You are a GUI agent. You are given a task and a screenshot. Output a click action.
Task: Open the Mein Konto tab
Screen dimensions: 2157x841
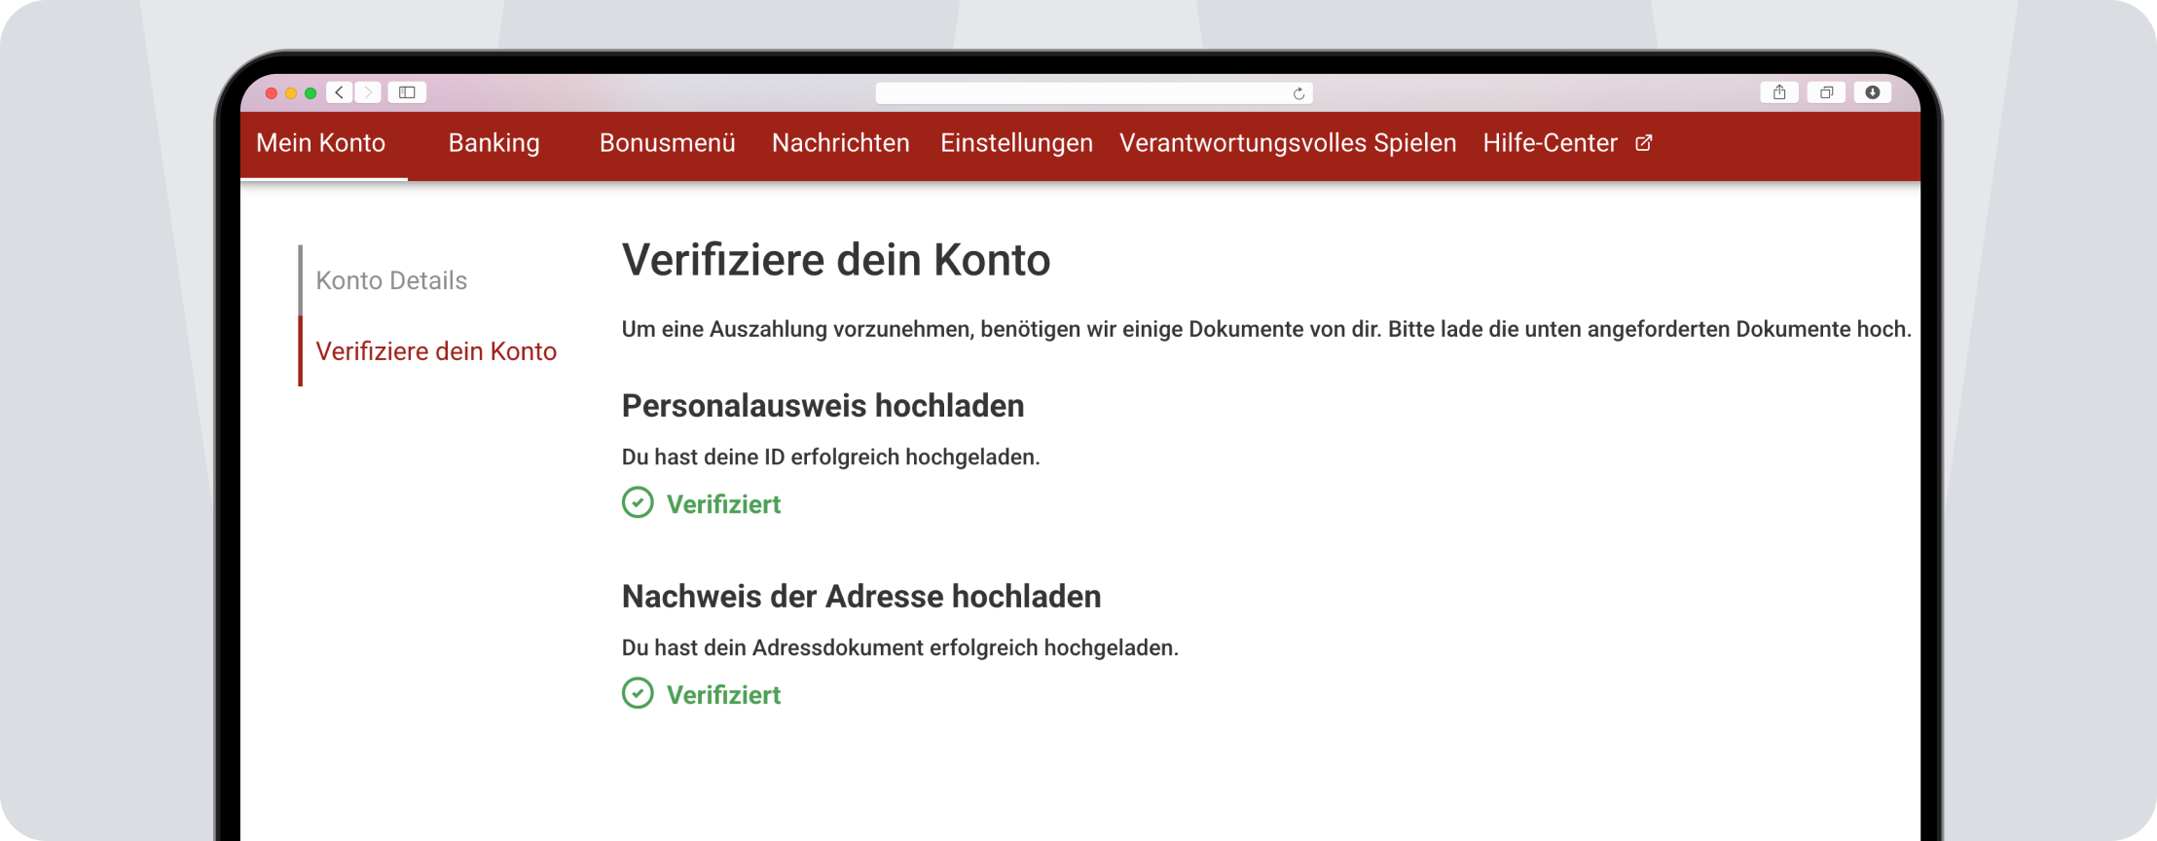click(321, 143)
